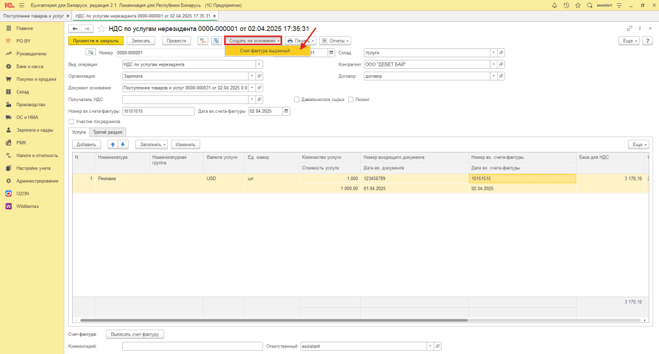
Task: Go back with the left arrow
Action: click(x=75, y=28)
